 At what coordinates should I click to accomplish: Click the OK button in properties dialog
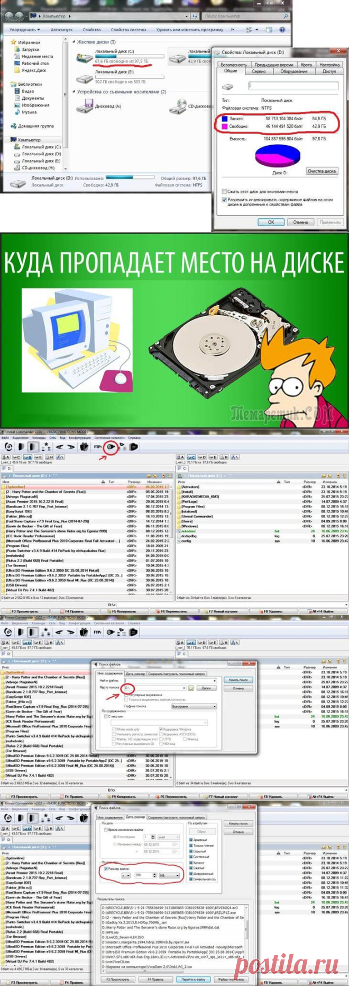tap(271, 222)
